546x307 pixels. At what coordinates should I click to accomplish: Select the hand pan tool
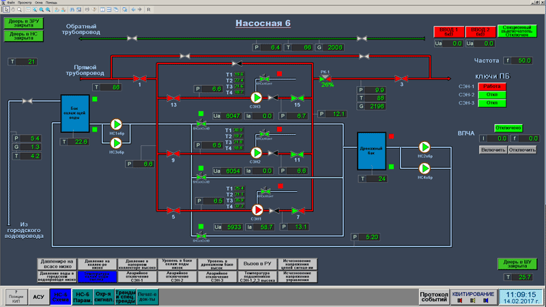13,10
